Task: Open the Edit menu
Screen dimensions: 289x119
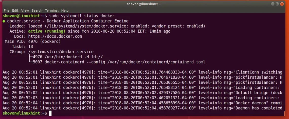Action: 15,10
